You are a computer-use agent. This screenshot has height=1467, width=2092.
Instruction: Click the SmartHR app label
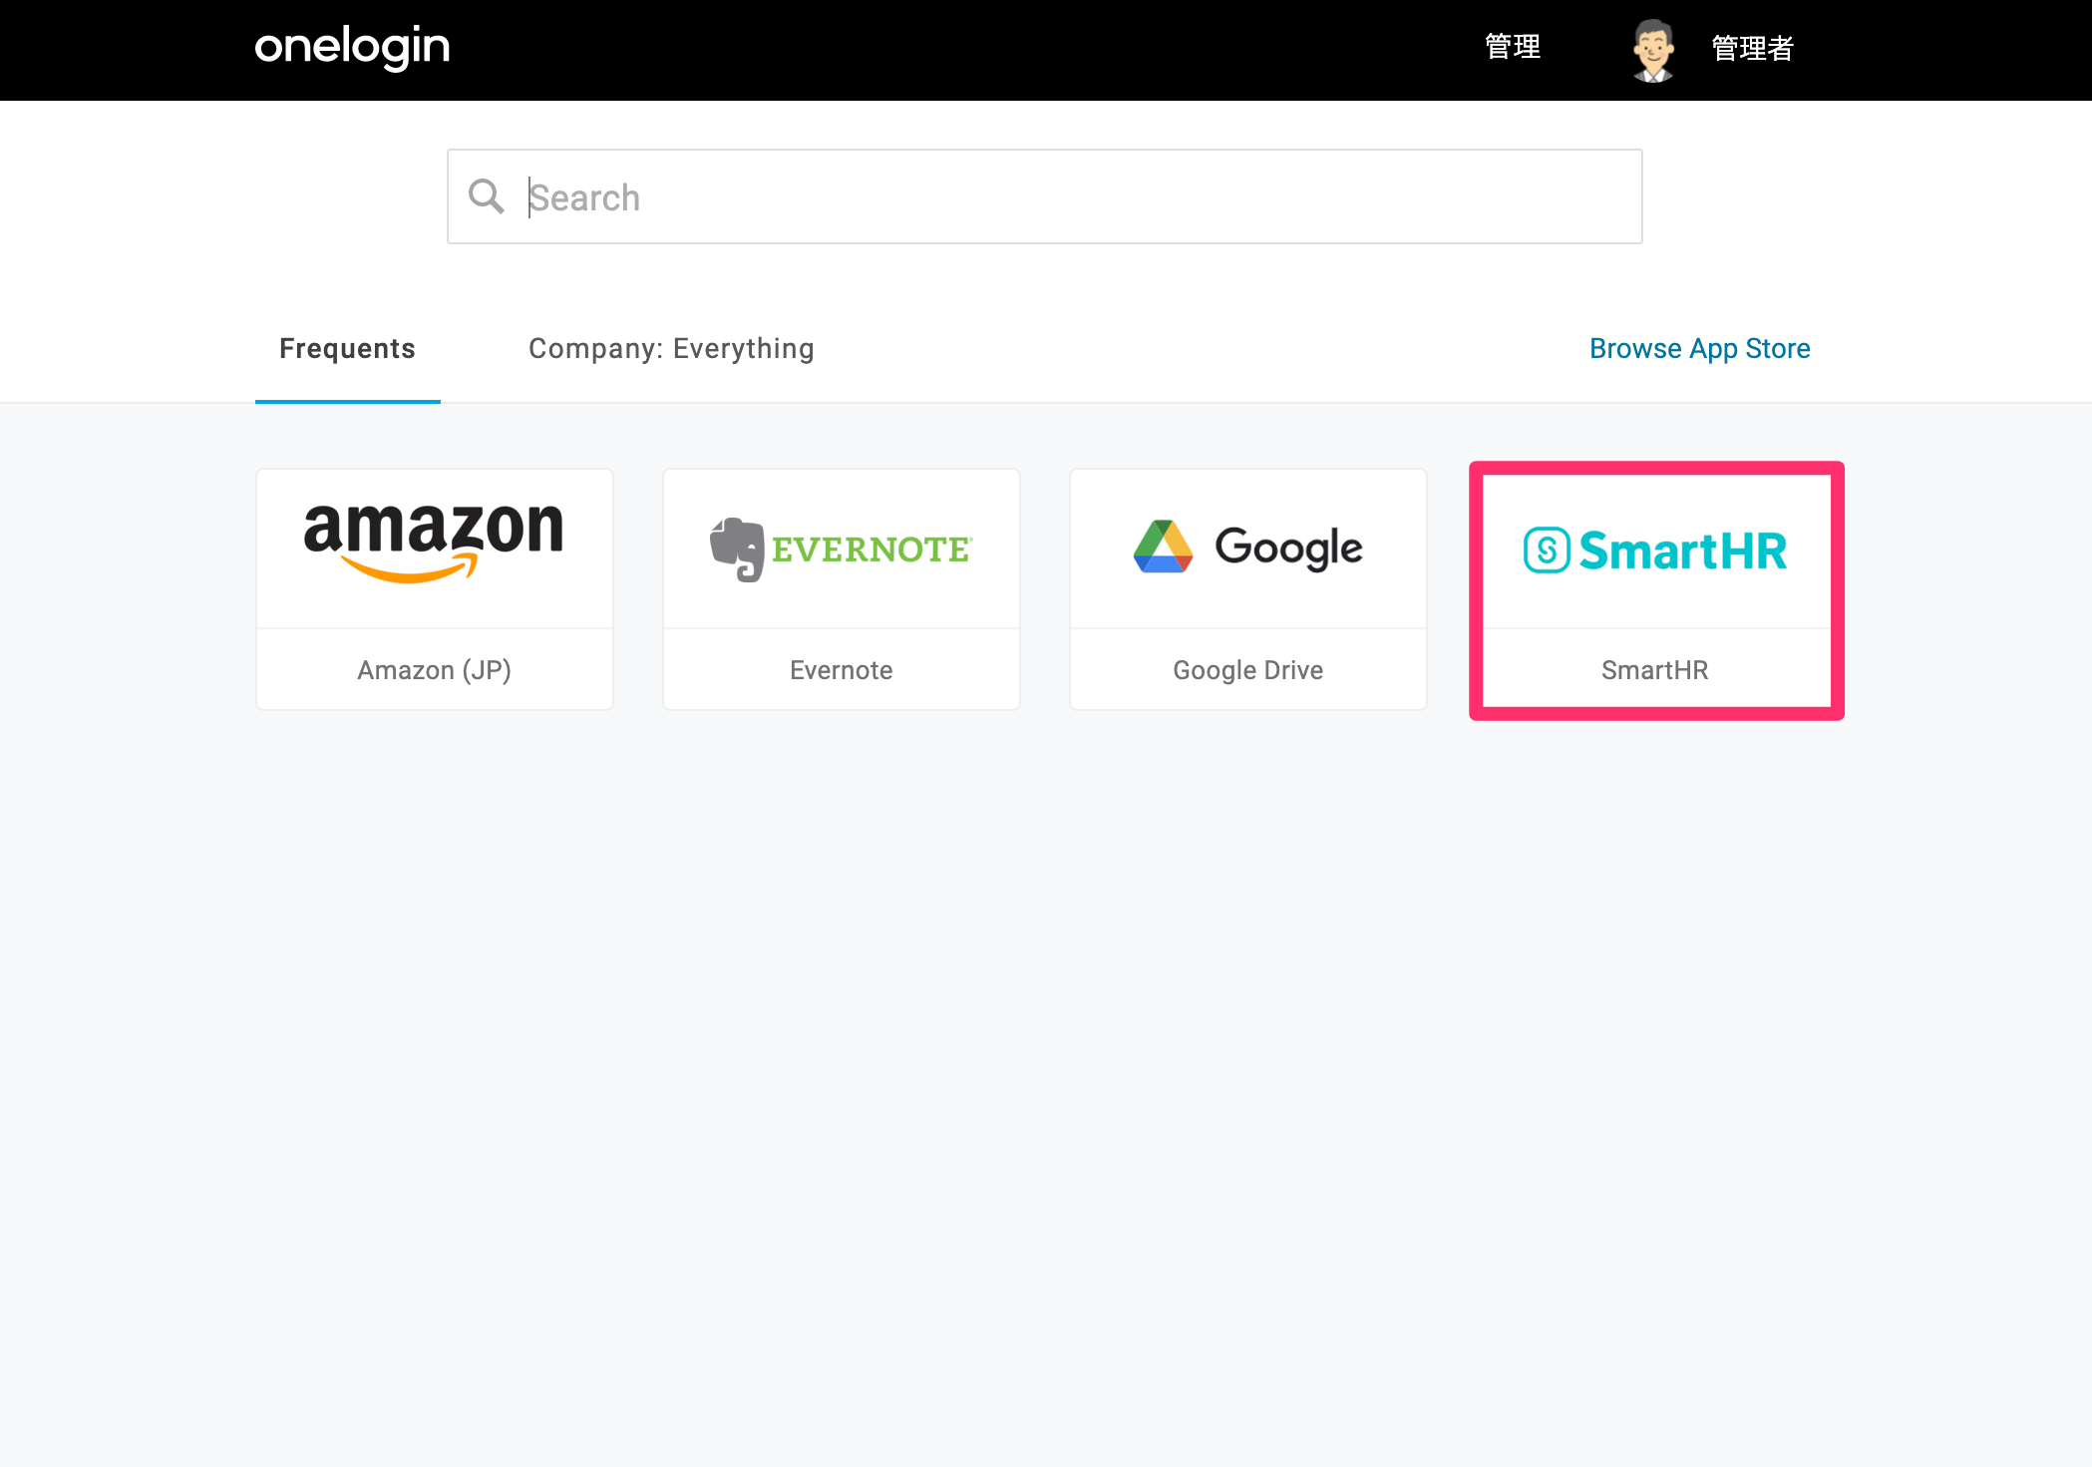[1655, 670]
